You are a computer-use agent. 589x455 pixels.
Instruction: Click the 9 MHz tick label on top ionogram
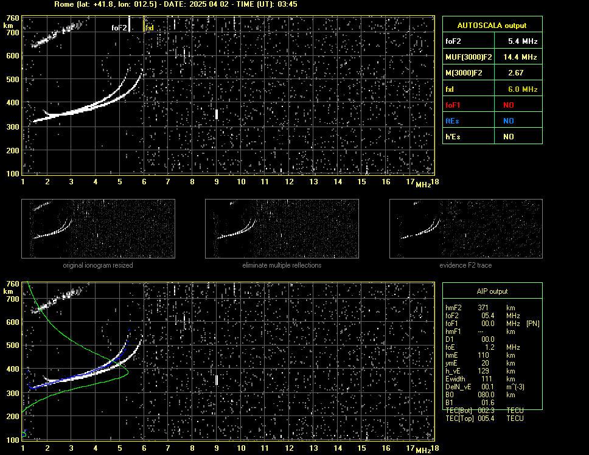coord(217,182)
